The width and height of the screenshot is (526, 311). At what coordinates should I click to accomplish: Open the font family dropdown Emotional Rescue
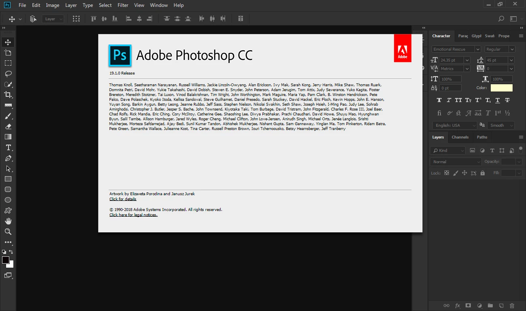(456, 49)
